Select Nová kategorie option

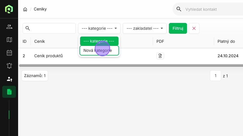click(x=99, y=50)
